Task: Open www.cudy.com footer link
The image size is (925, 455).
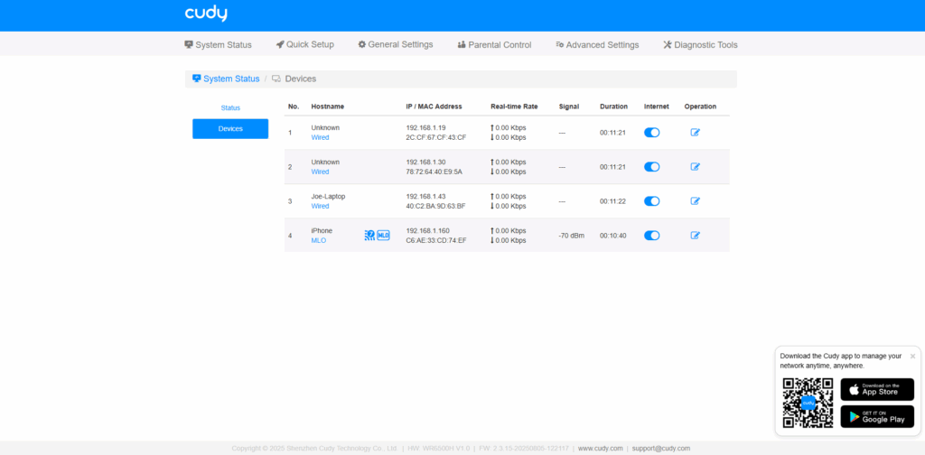Action: [600, 449]
